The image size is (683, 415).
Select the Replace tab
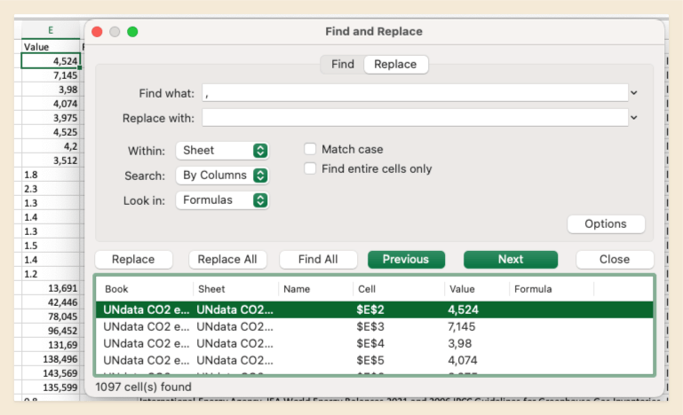coord(395,64)
